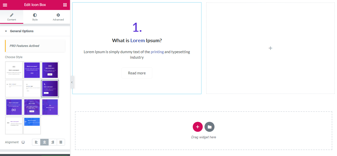
Task: Choose the first white icon box style
Action: pos(14,70)
